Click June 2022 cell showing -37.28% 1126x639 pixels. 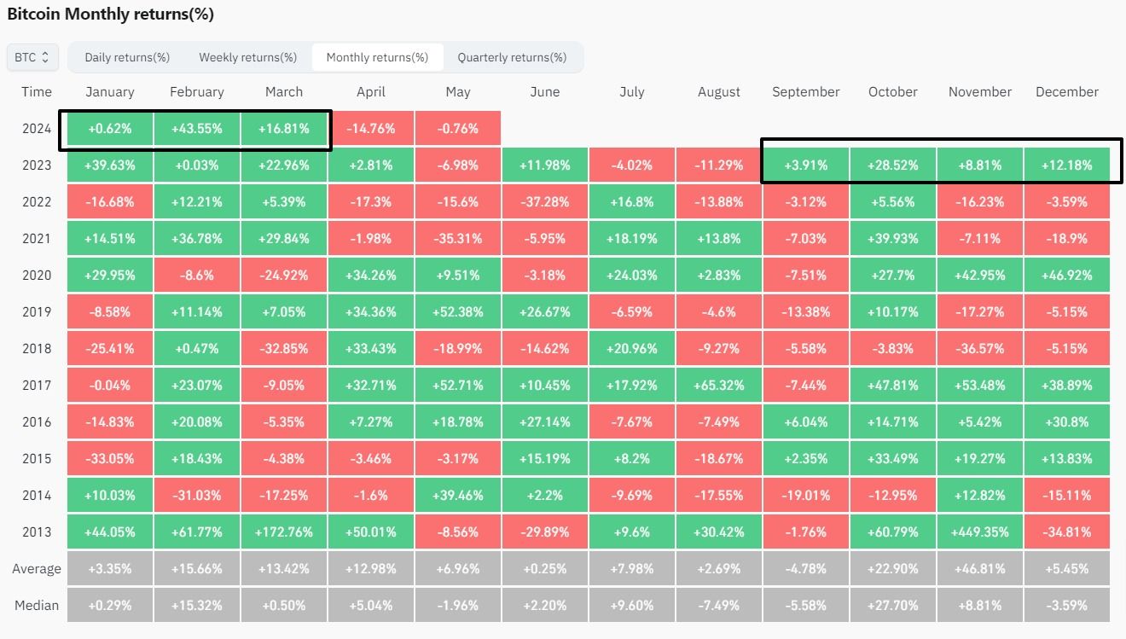coord(545,202)
